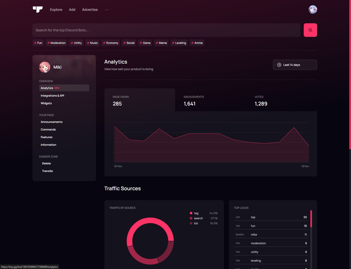351x269 pixels.
Task: Open the user profile avatar menu
Action: tap(313, 9)
